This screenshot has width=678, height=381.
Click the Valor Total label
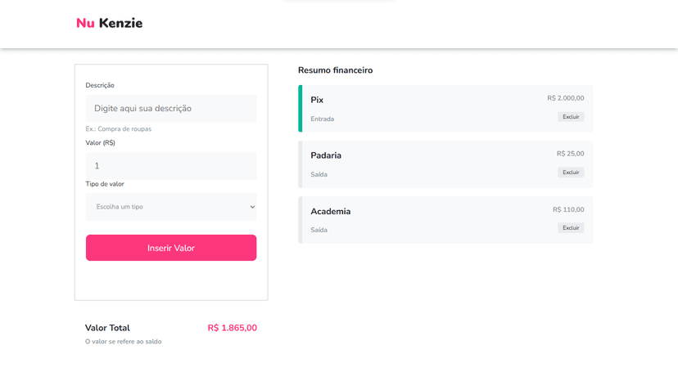pyautogui.click(x=107, y=328)
